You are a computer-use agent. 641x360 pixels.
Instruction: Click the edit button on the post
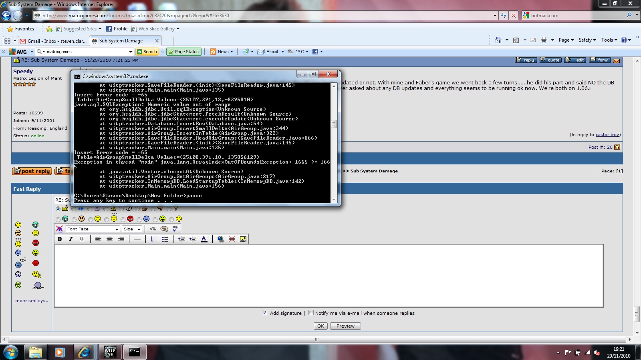(575, 60)
